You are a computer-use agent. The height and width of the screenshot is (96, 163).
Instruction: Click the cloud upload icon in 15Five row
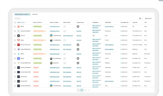64,27
